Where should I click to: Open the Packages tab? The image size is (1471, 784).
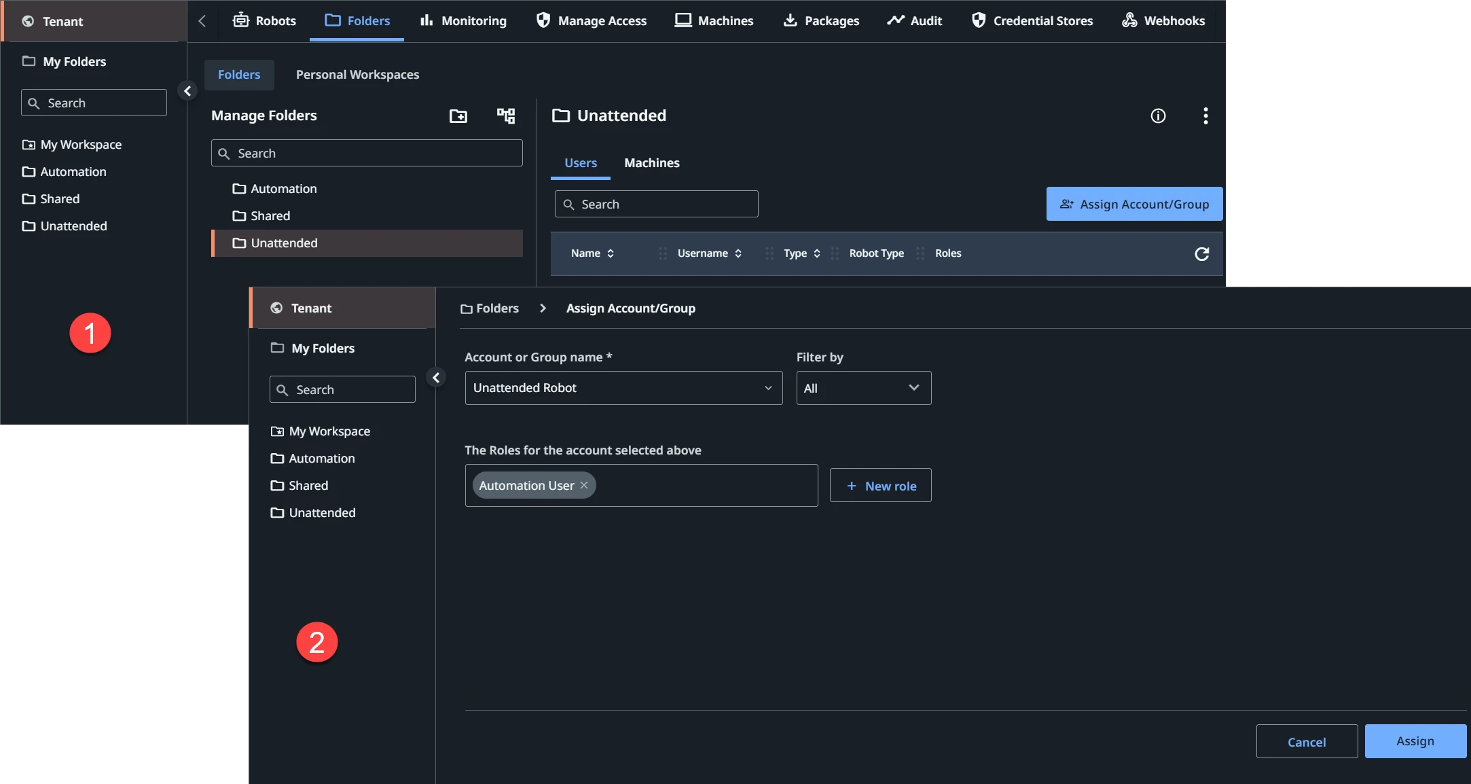click(x=821, y=20)
